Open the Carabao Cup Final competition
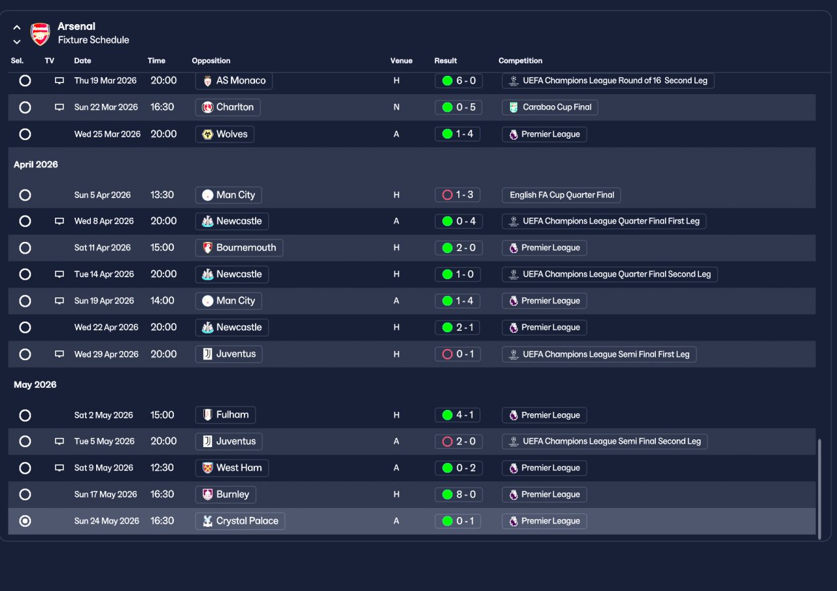Screen dimensions: 837x591 tap(550, 107)
